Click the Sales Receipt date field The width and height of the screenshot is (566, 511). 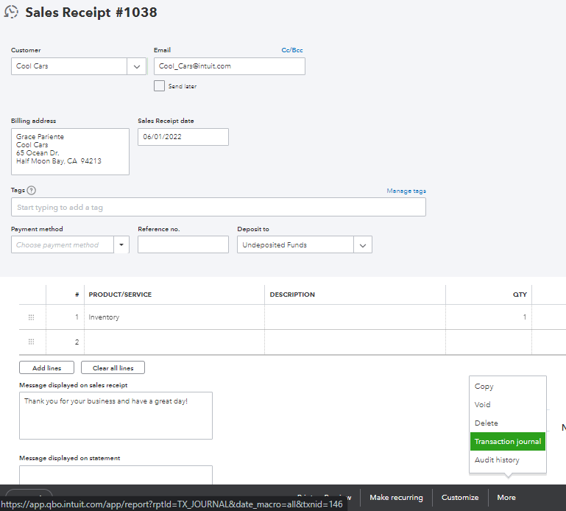(x=183, y=137)
